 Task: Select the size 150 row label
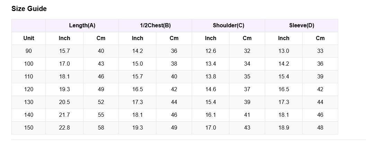tap(29, 128)
